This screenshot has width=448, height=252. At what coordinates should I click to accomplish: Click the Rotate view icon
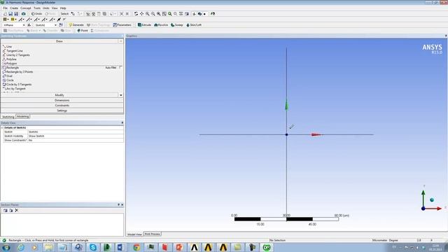point(136,14)
